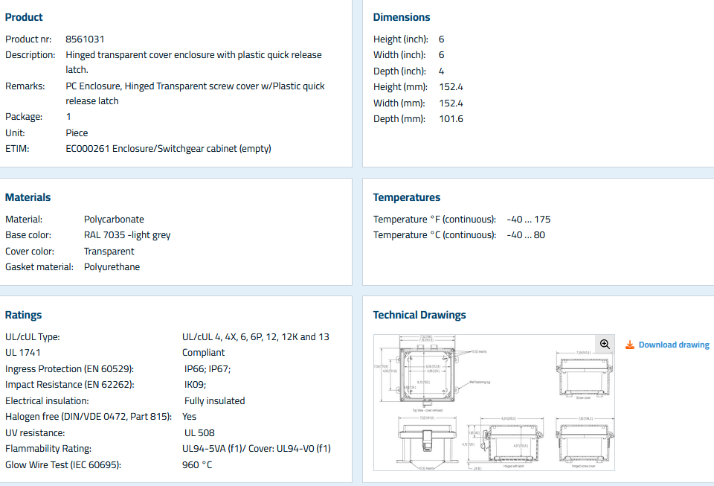
Task: Open the Download drawing link
Action: click(x=673, y=345)
